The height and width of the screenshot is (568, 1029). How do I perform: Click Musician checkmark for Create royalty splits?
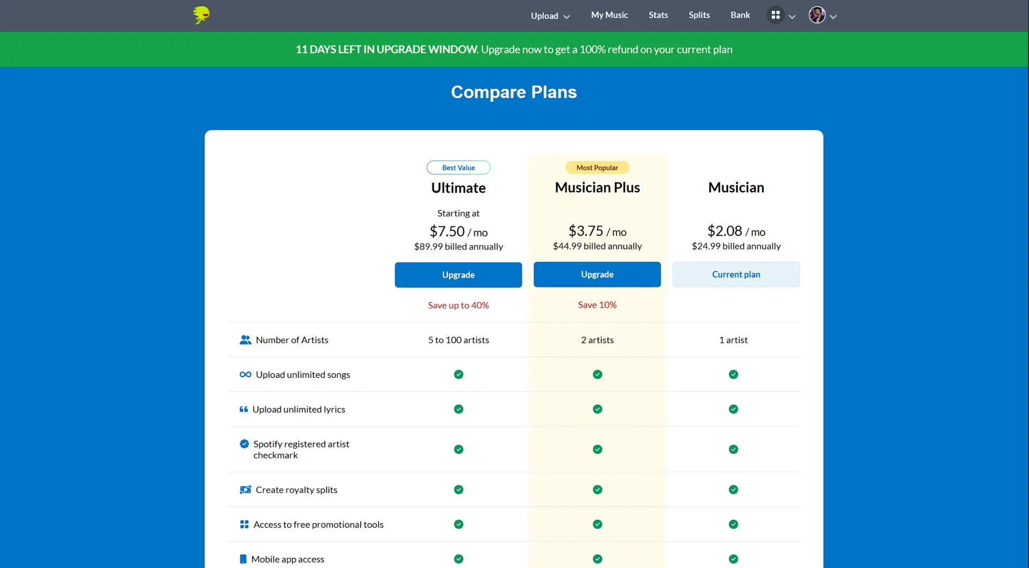(734, 490)
